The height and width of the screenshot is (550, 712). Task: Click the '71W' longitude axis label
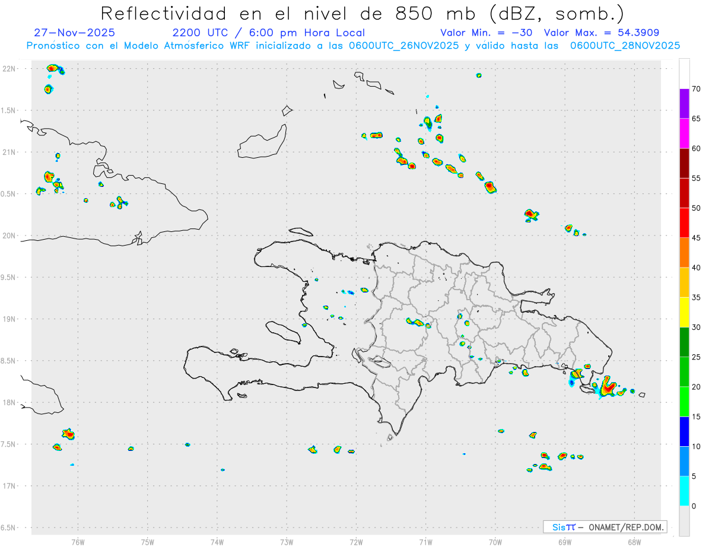pos(425,542)
